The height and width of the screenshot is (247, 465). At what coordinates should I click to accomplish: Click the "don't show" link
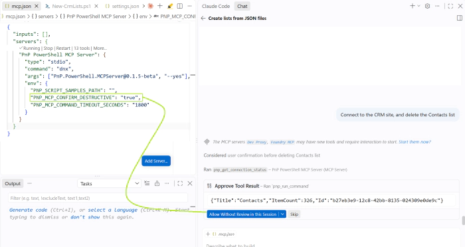[85, 217]
